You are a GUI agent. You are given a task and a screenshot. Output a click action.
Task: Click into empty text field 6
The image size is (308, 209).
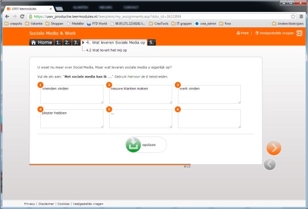(x=209, y=118)
